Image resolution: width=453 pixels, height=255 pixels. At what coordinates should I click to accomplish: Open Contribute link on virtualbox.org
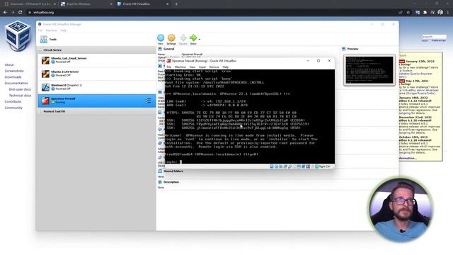click(x=13, y=102)
